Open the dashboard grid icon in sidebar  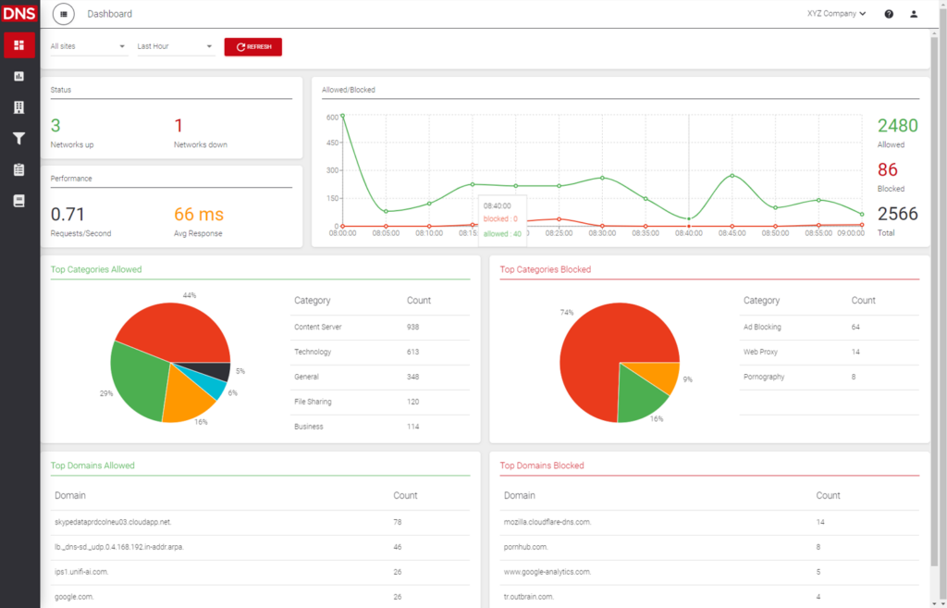tap(19, 45)
